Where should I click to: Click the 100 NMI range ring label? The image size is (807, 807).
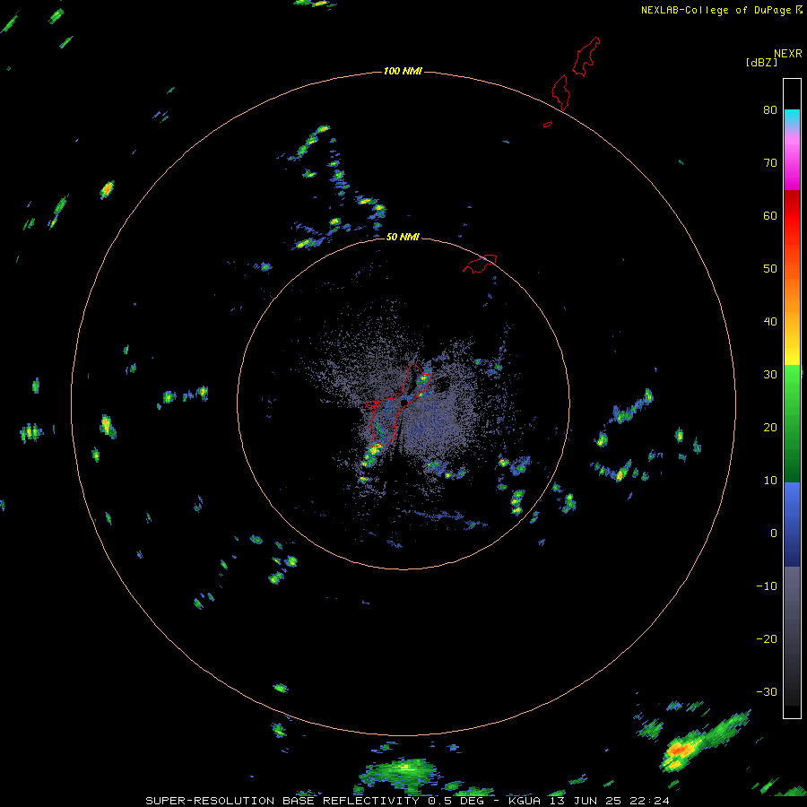(403, 71)
